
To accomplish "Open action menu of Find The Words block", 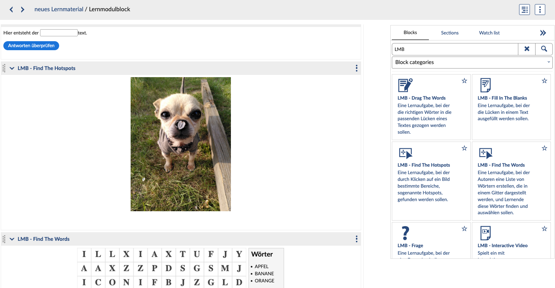I will coord(356,239).
